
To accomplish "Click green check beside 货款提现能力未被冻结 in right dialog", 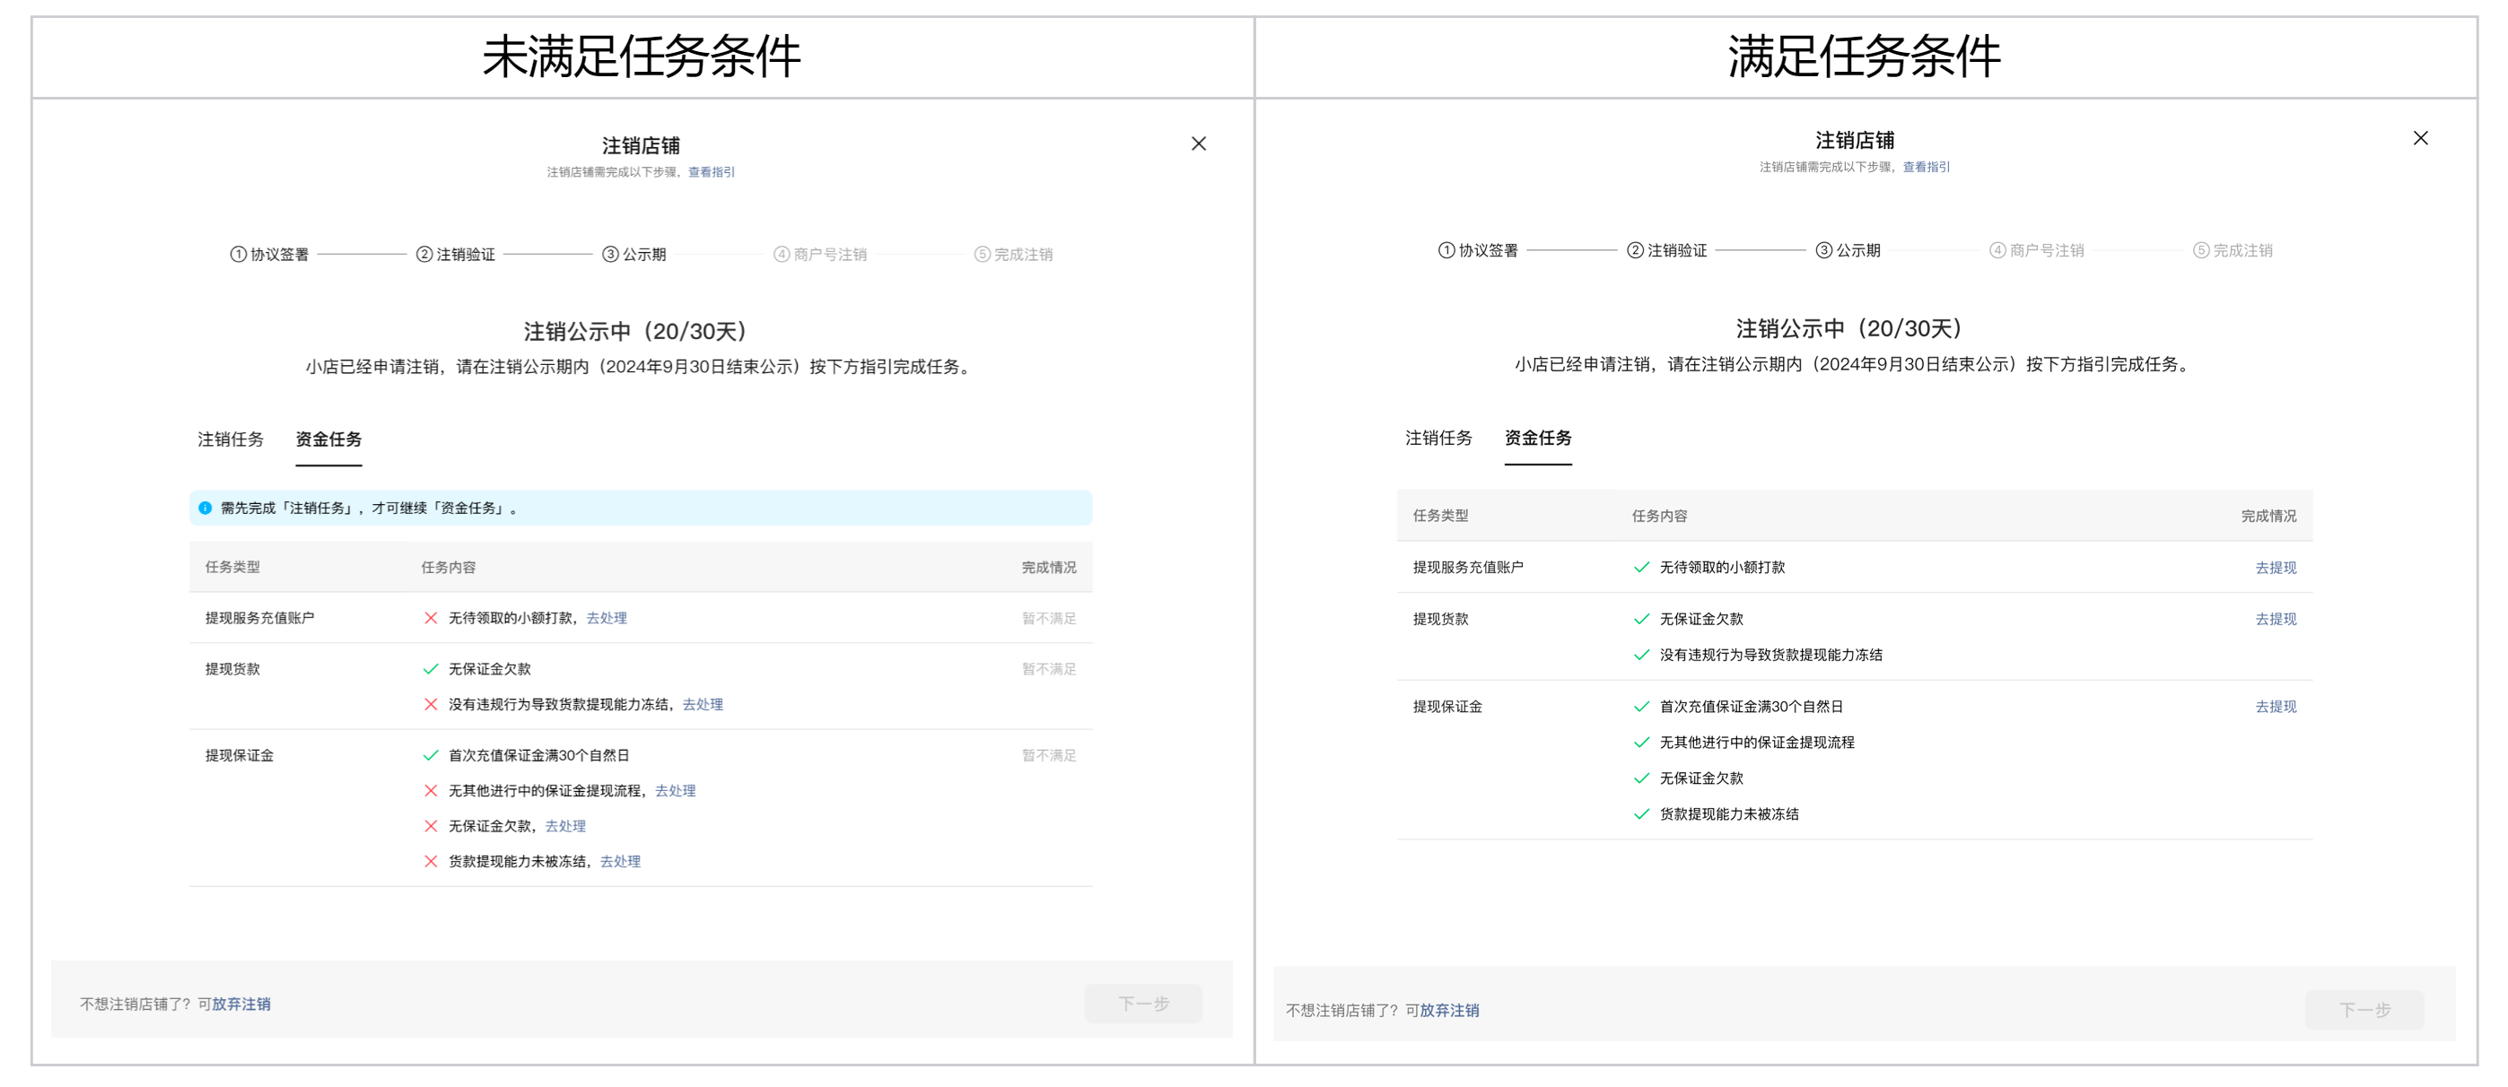I will point(1641,814).
